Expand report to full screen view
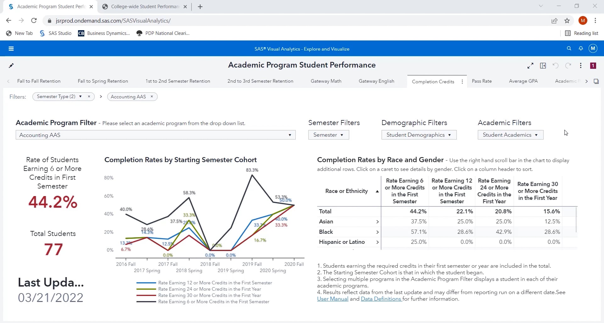 pos(530,66)
